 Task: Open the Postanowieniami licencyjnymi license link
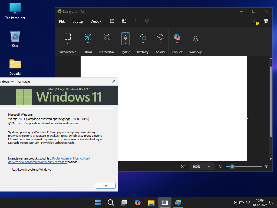coord(71,158)
